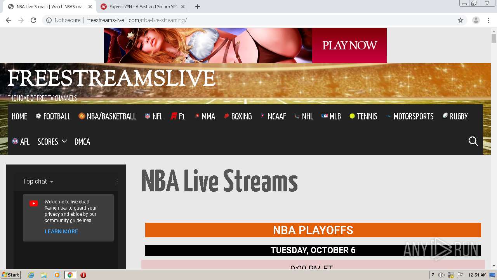Open the NCAAF menu item

click(x=273, y=116)
